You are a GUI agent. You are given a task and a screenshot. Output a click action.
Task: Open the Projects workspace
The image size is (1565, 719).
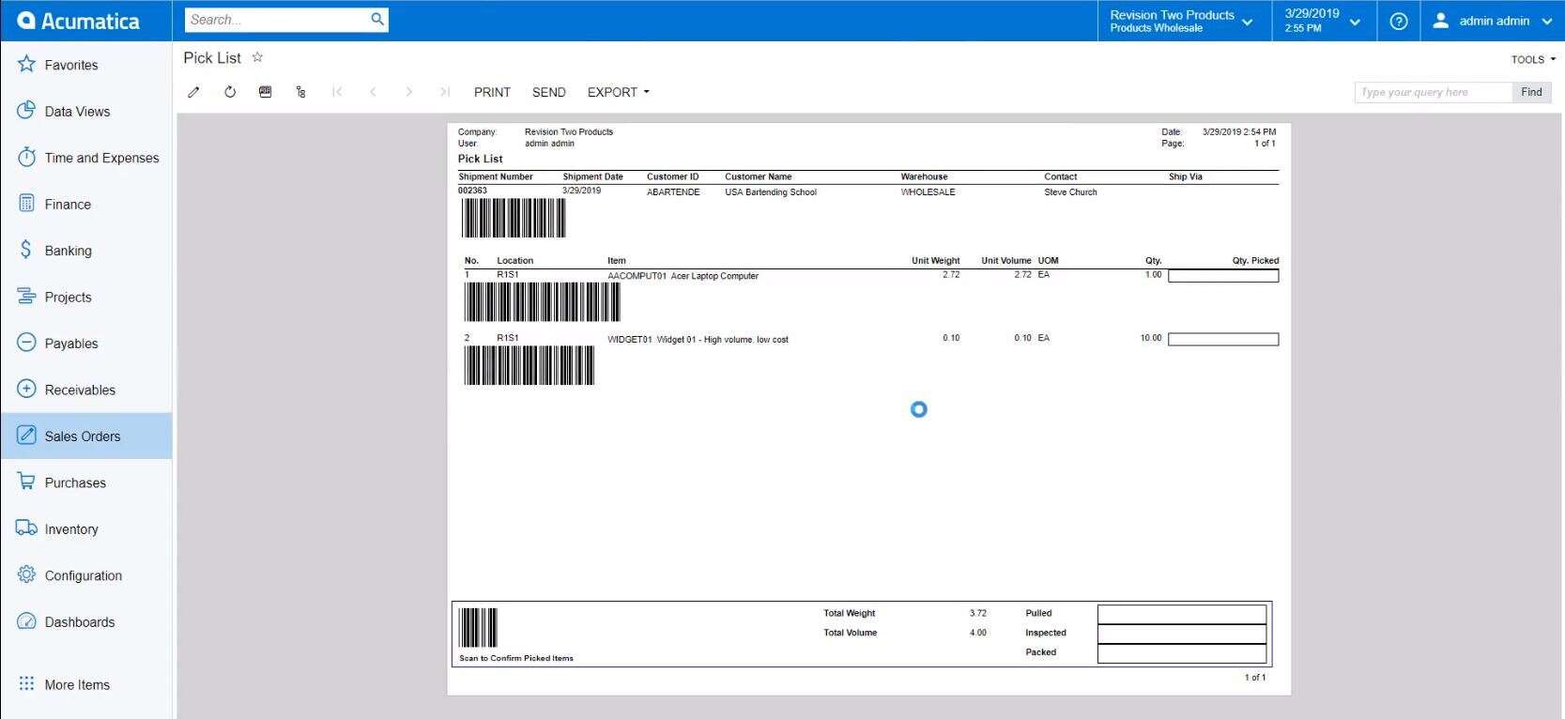tap(86, 297)
